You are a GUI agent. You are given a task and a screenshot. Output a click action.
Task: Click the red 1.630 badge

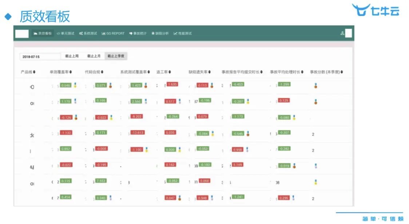(172, 85)
